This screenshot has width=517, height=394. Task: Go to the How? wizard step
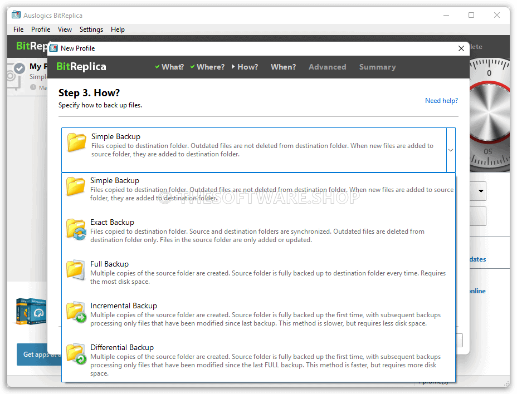(245, 67)
